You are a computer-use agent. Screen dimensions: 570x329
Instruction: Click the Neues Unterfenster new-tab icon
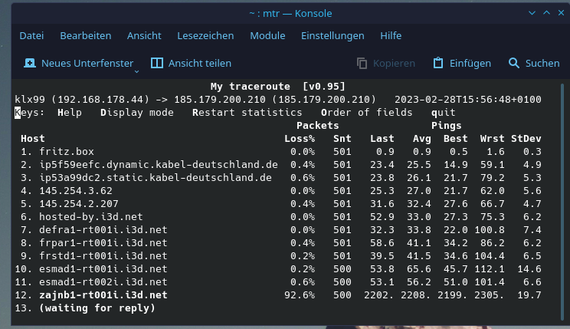coord(30,64)
